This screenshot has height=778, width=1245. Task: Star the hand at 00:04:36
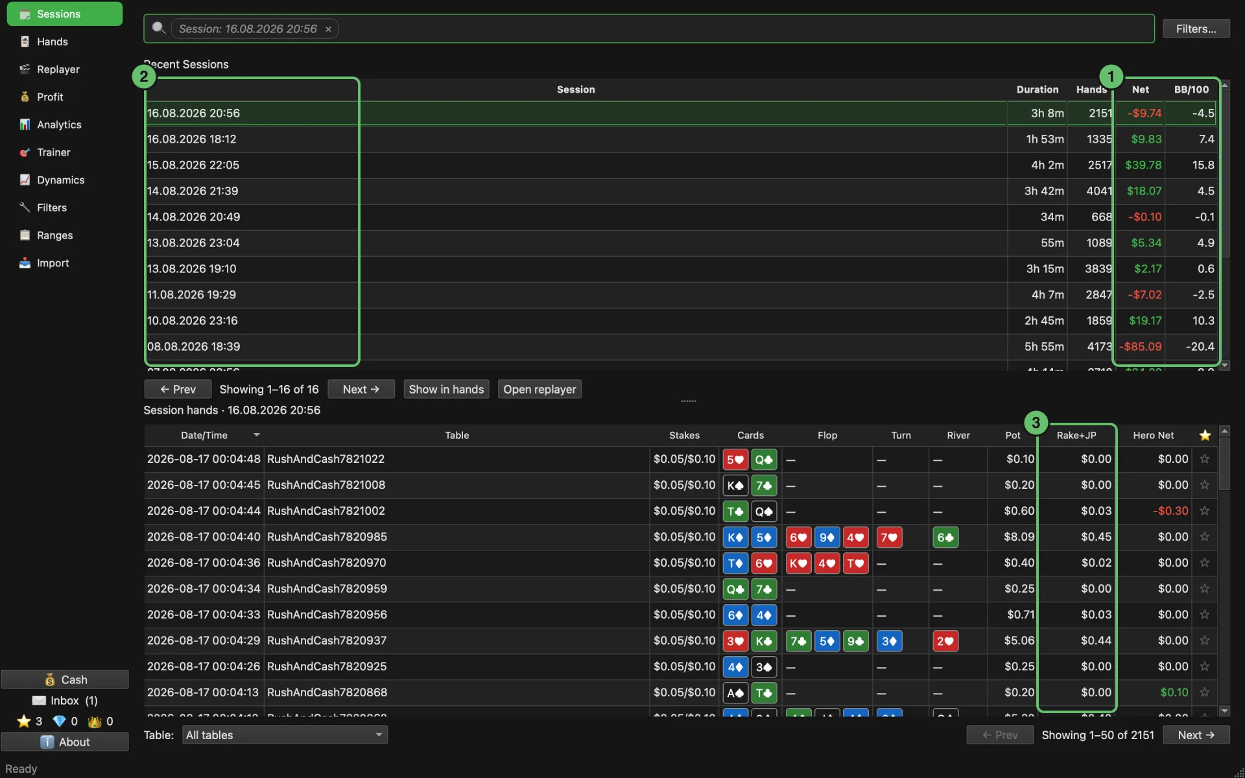pyautogui.click(x=1204, y=563)
